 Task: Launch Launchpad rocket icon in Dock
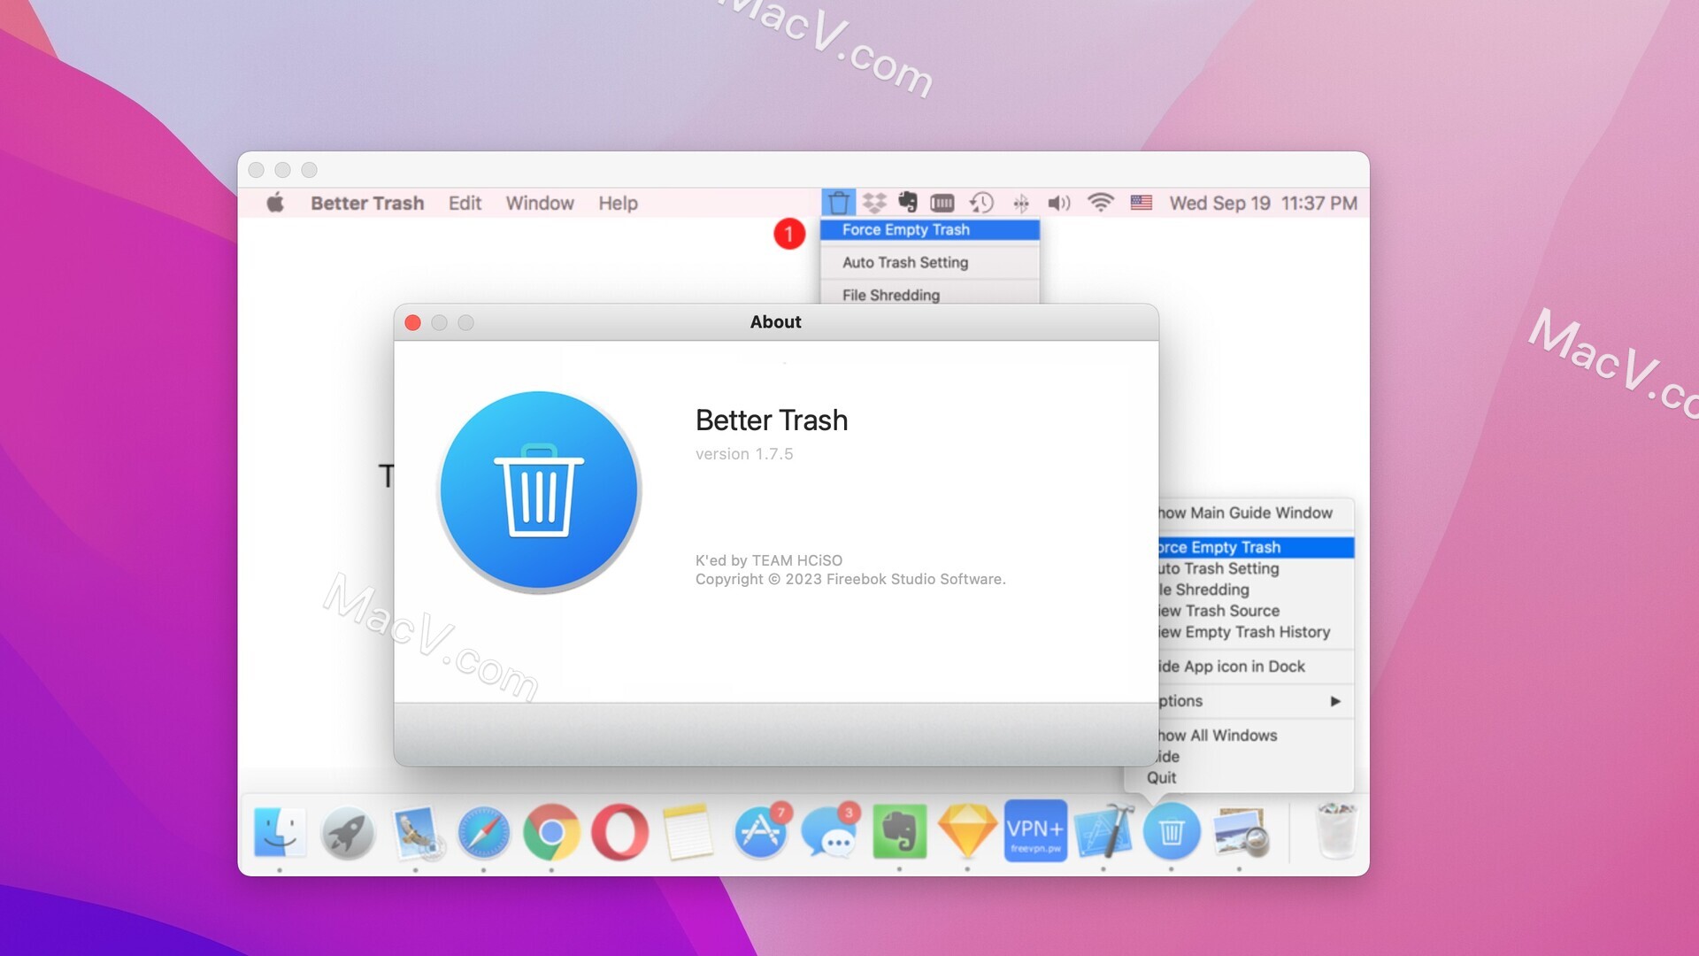pyautogui.click(x=348, y=833)
